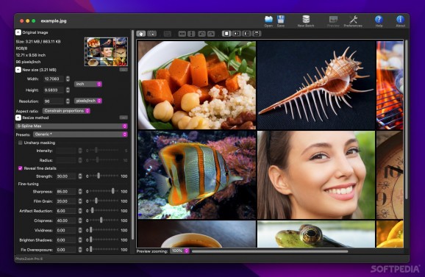The width and height of the screenshot is (425, 277).
Task: Click the Fix Overexposure value field
Action: (x=66, y=250)
